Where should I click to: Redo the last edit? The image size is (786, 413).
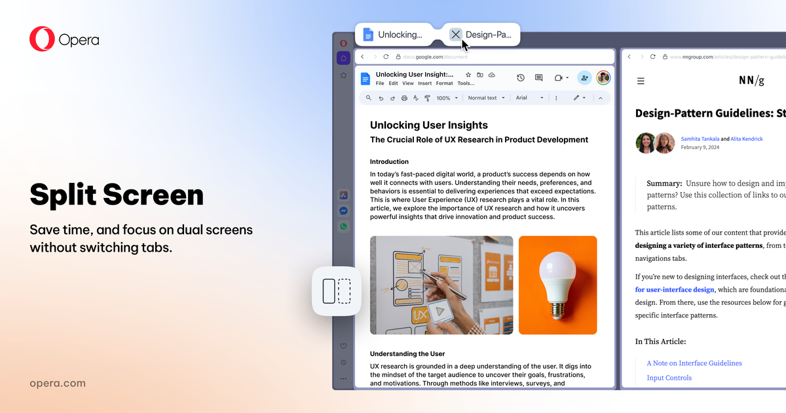[393, 97]
